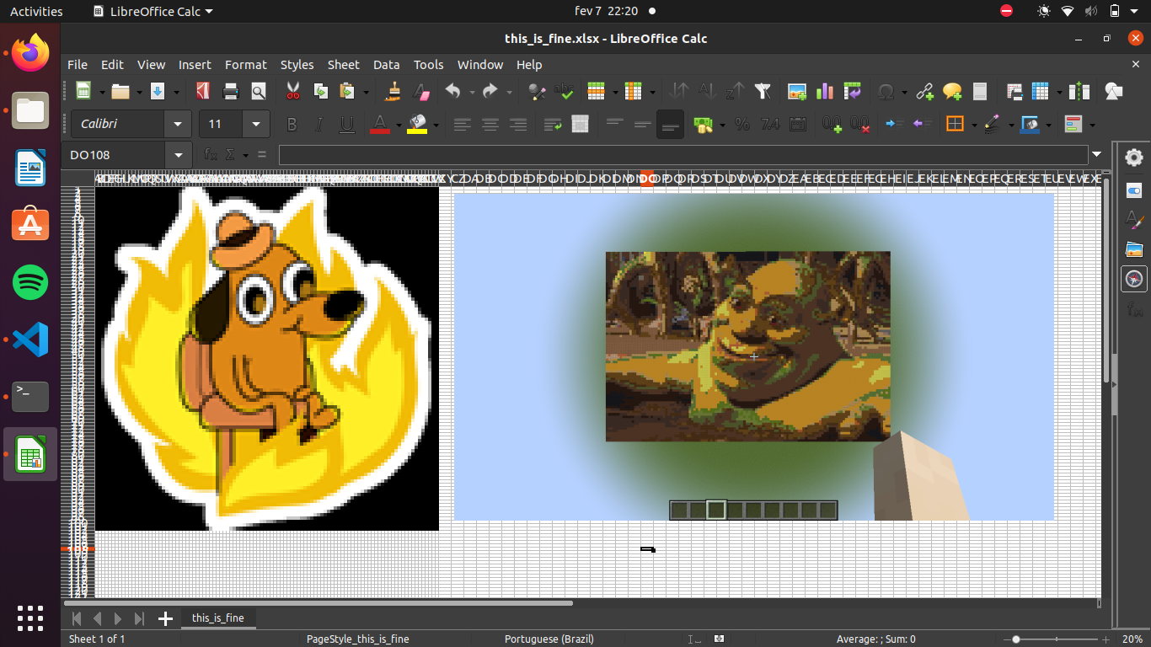
Task: Expand the formula bar
Action: 1096,154
